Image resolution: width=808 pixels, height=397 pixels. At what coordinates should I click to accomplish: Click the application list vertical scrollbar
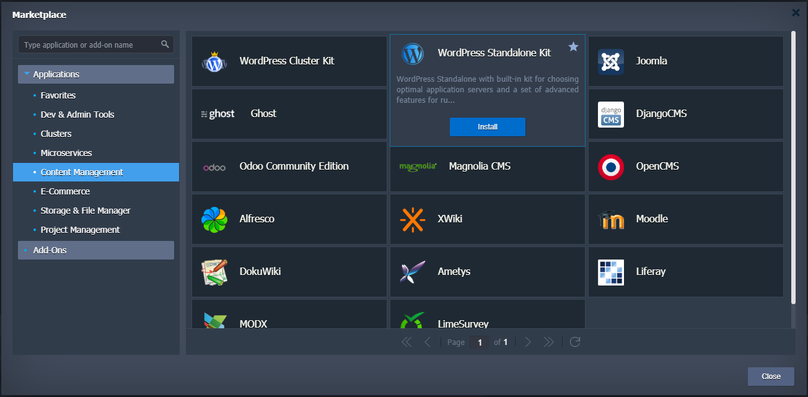[x=793, y=167]
